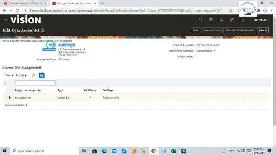Image resolution: width=276 pixels, height=155 pixels.
Task: Expand the US Ledger Set row
Action: click(x=10, y=98)
